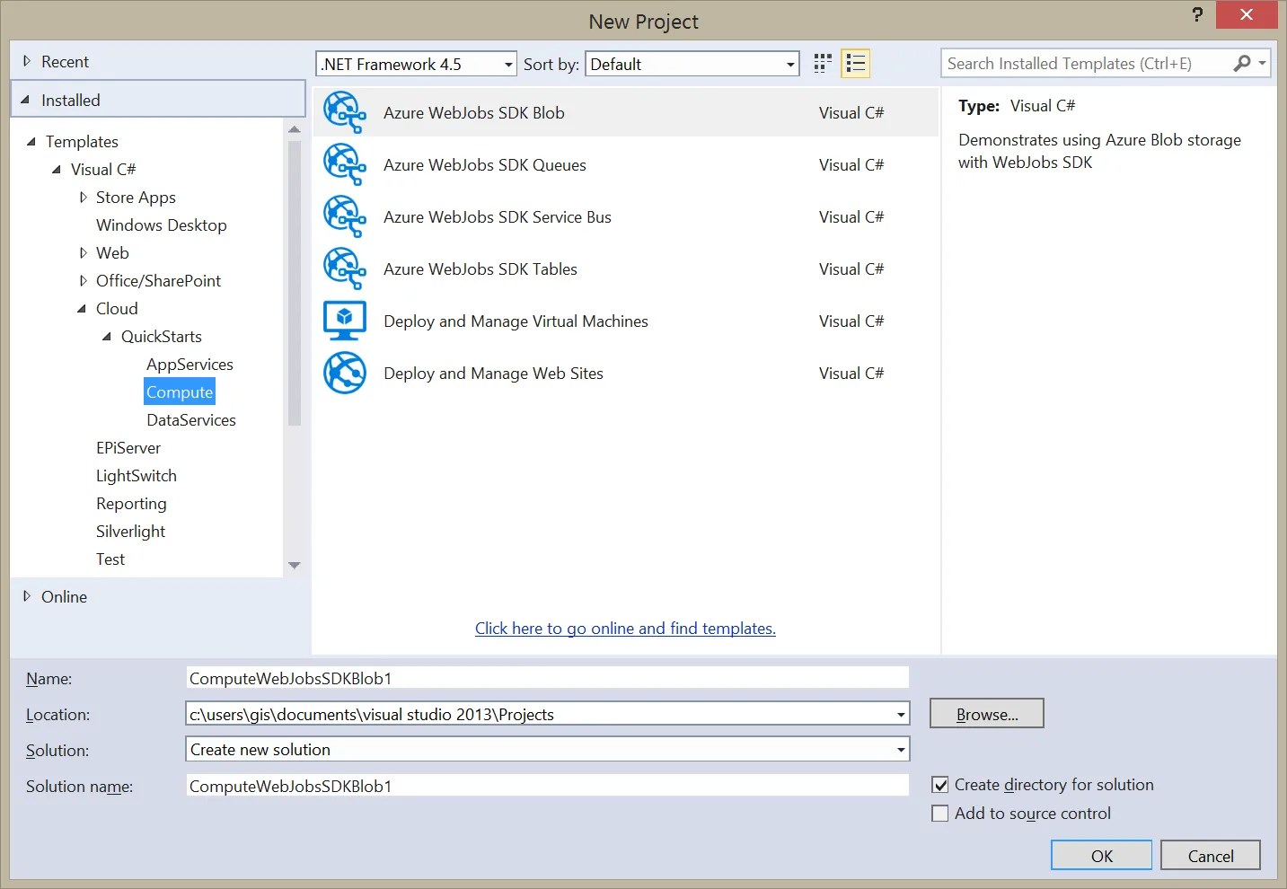The image size is (1287, 889).
Task: Collapse the Cloud tree node
Action: [82, 309]
